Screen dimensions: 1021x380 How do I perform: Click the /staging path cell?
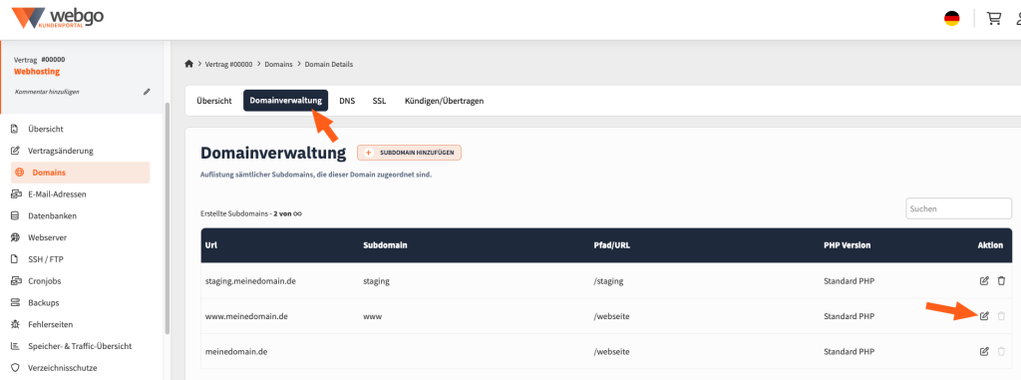(x=609, y=281)
